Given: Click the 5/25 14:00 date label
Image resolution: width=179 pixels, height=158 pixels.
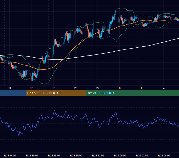Looking at the screenshot, I should click(10, 155).
